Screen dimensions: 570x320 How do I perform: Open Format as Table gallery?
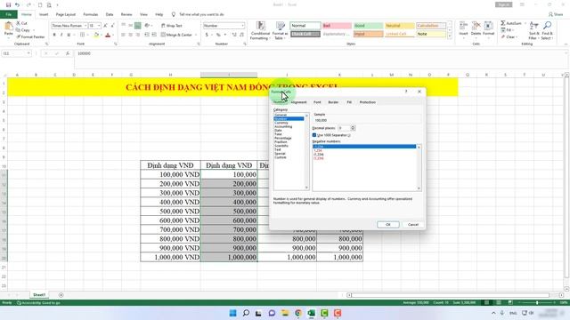tap(281, 30)
